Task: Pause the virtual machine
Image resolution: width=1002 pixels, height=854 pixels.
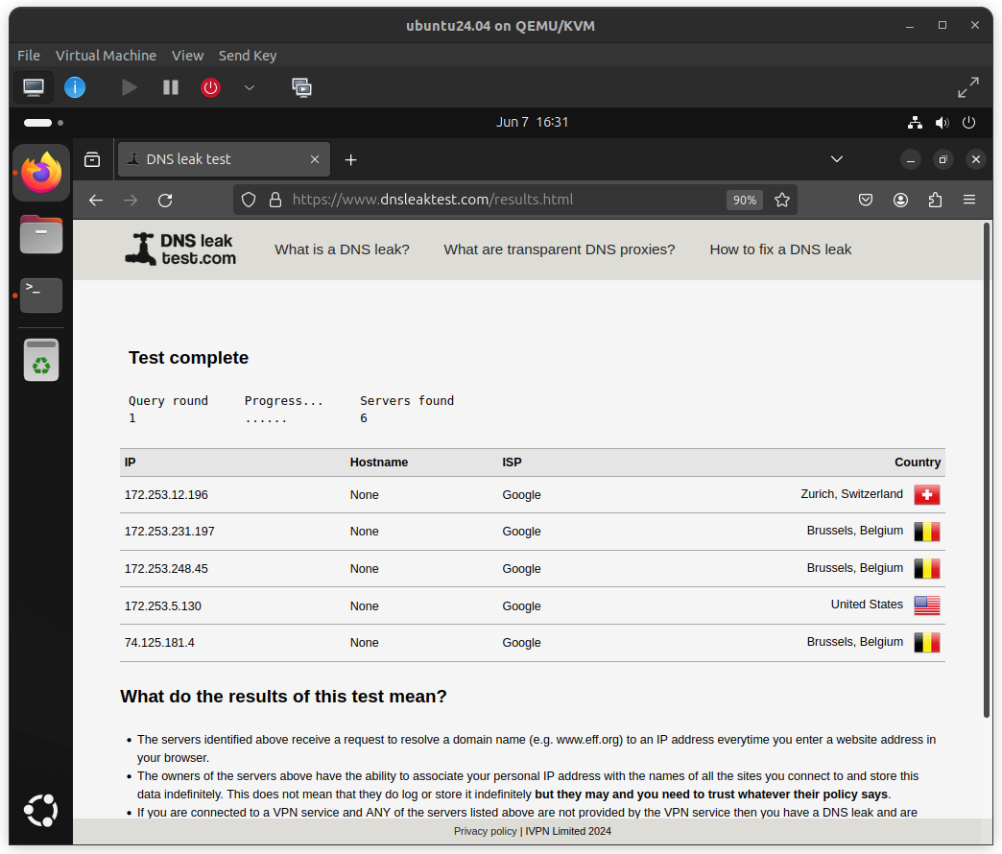Action: (x=171, y=87)
